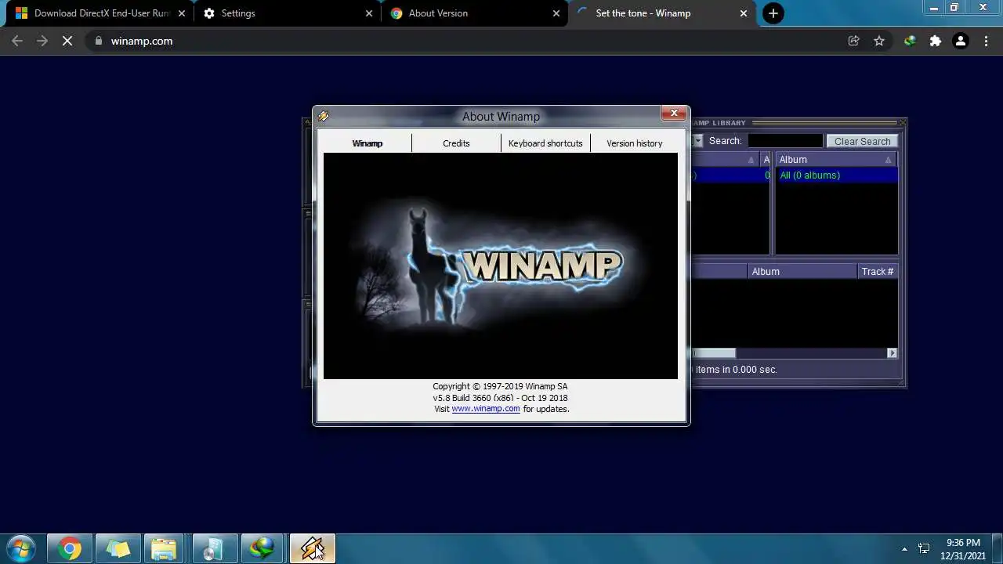Close the Download DirectX tab
This screenshot has width=1003, height=564.
point(182,13)
